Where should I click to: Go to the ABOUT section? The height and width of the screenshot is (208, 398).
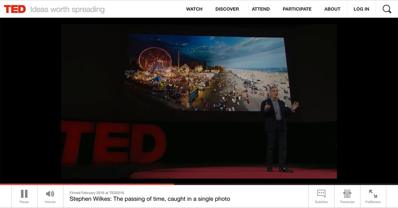point(332,9)
